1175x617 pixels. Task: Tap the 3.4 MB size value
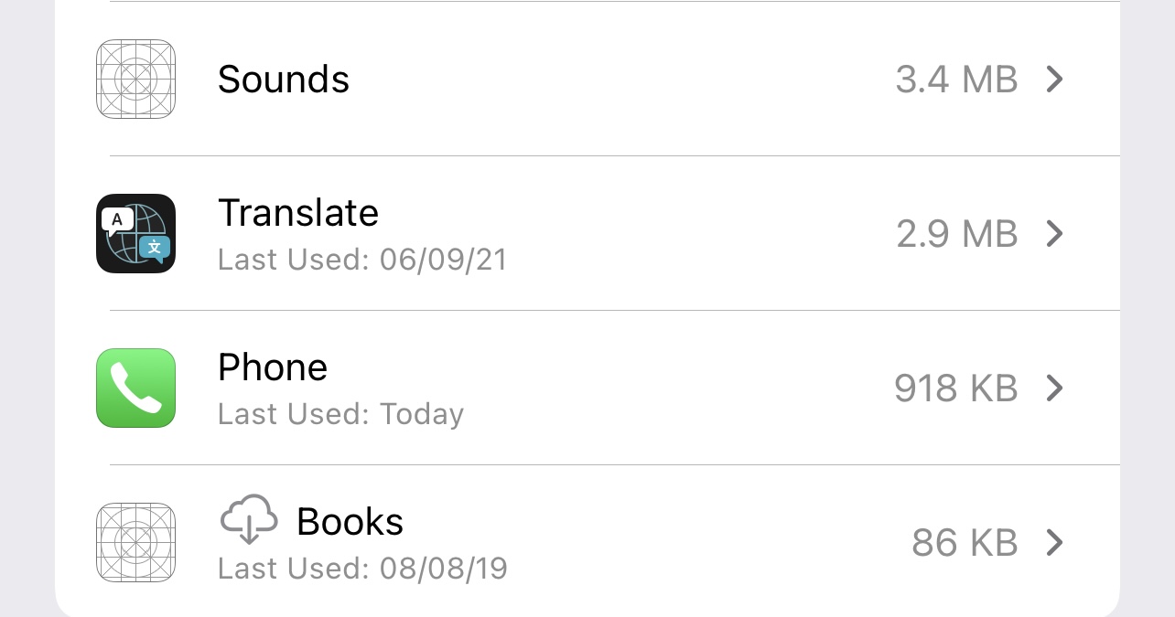[956, 80]
